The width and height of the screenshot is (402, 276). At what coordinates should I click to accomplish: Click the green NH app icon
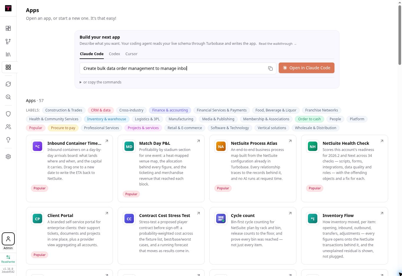pos(313,146)
